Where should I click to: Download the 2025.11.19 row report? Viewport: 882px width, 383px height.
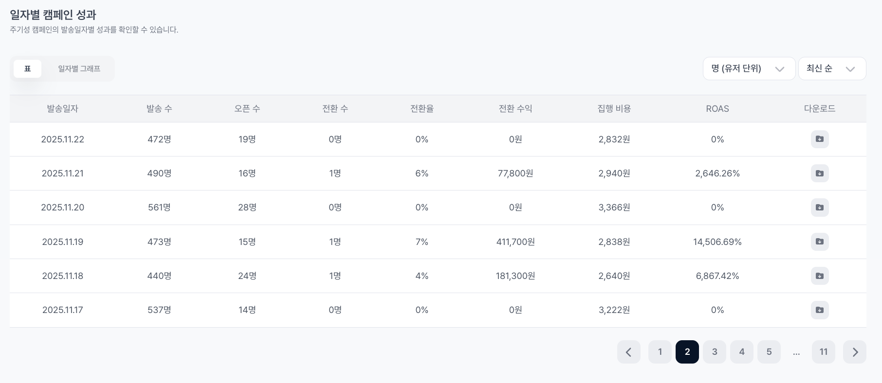(820, 242)
